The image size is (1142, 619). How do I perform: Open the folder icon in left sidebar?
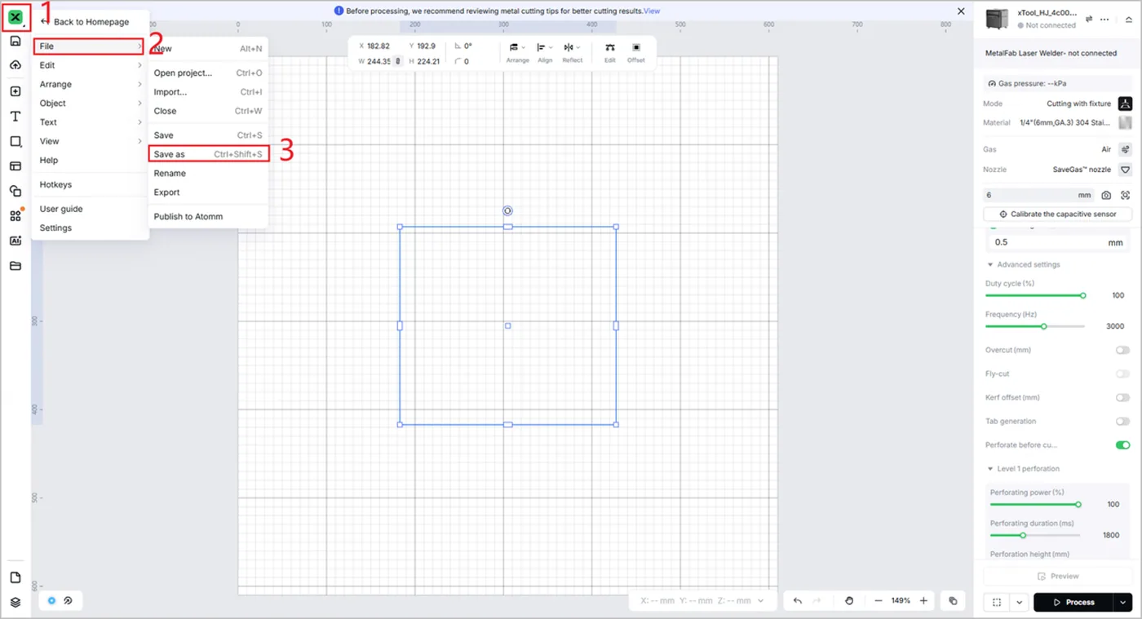point(15,266)
